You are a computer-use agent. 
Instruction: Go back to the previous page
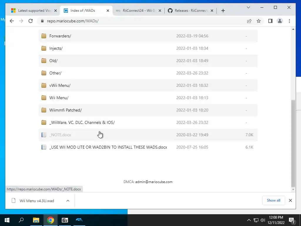pyautogui.click(x=12, y=21)
